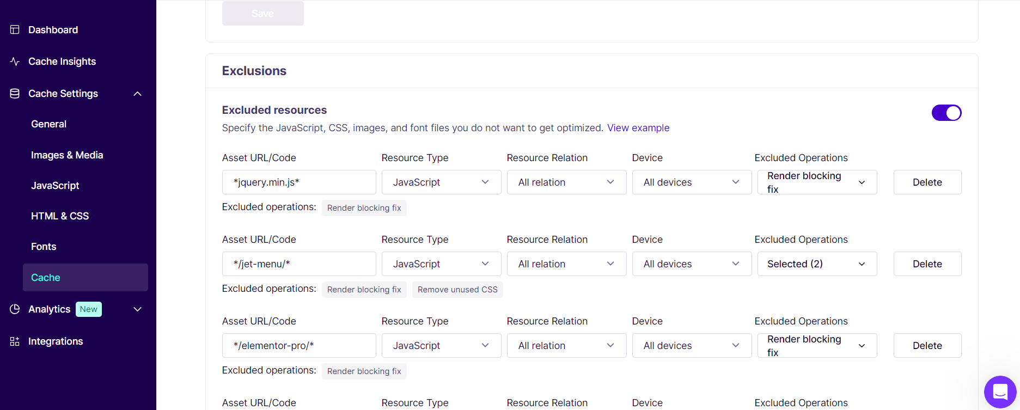Open HTML & CSS settings
Viewport: 1020px width, 410px height.
click(60, 216)
